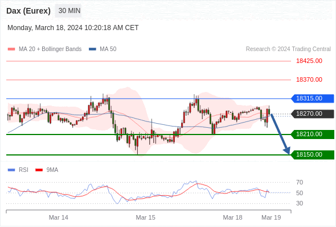Click the Dax (Eurex) chart title
This screenshot has height=227, width=336.
click(x=28, y=11)
